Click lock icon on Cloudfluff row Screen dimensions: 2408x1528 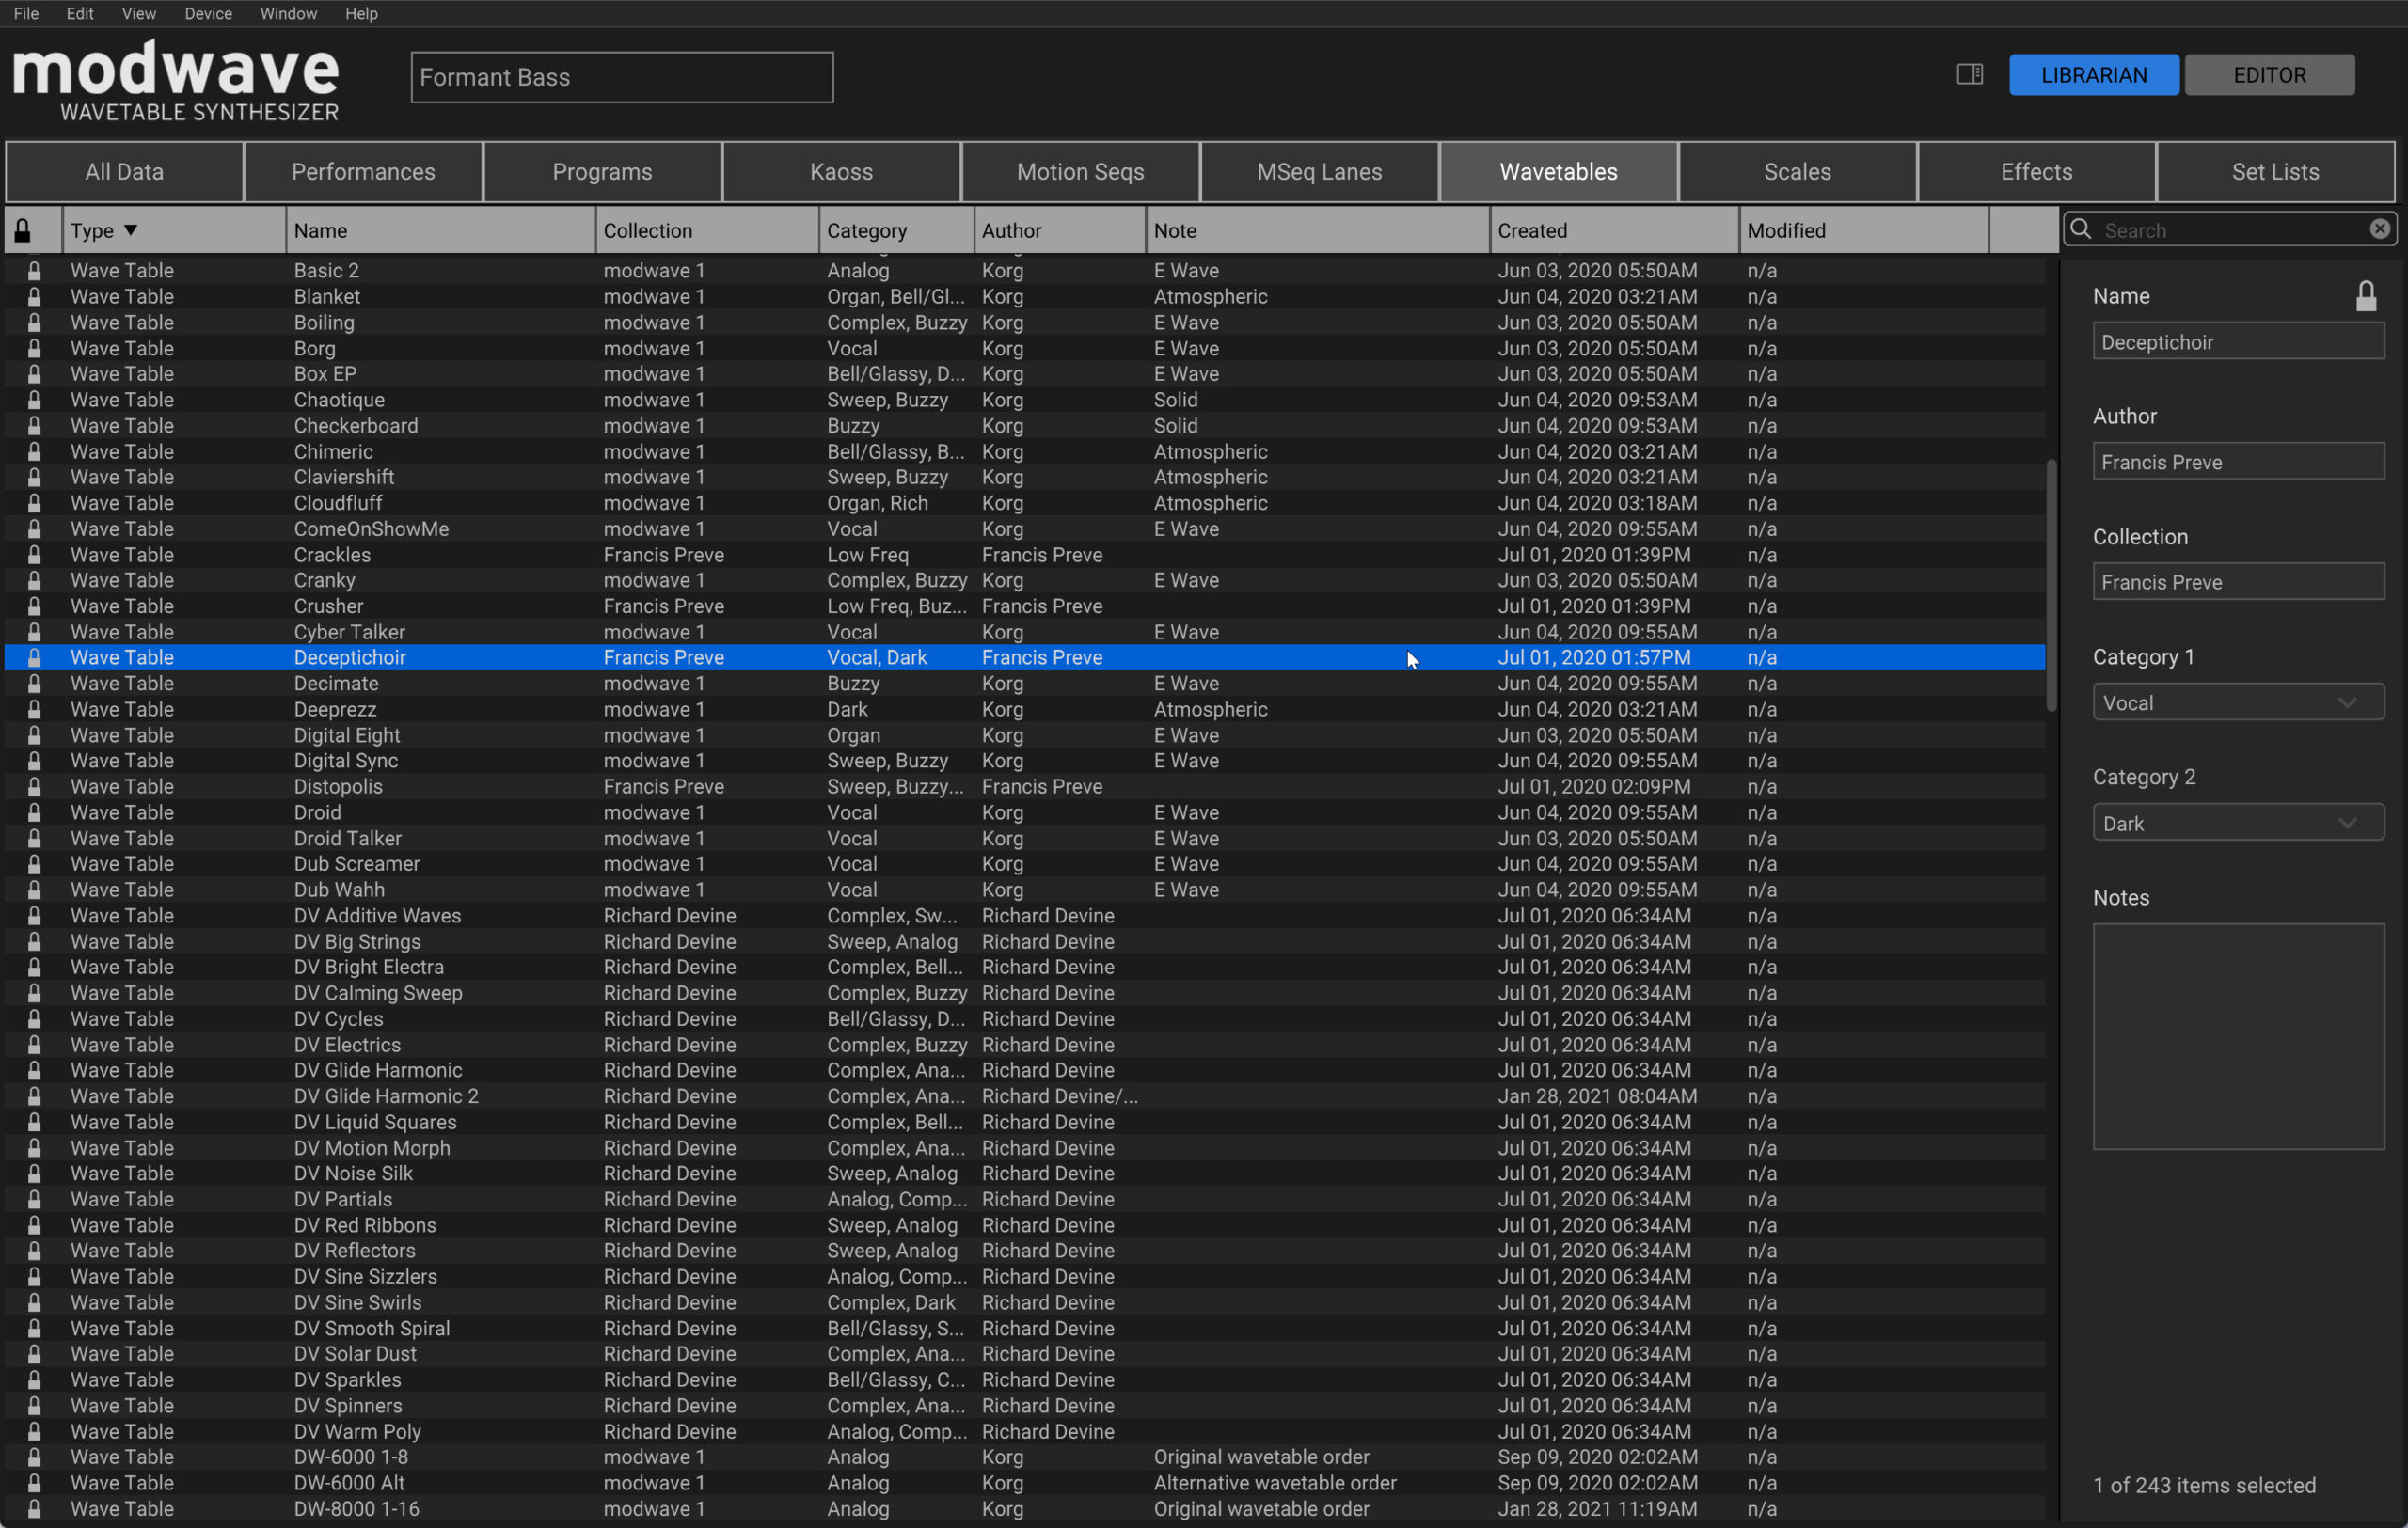point(34,503)
